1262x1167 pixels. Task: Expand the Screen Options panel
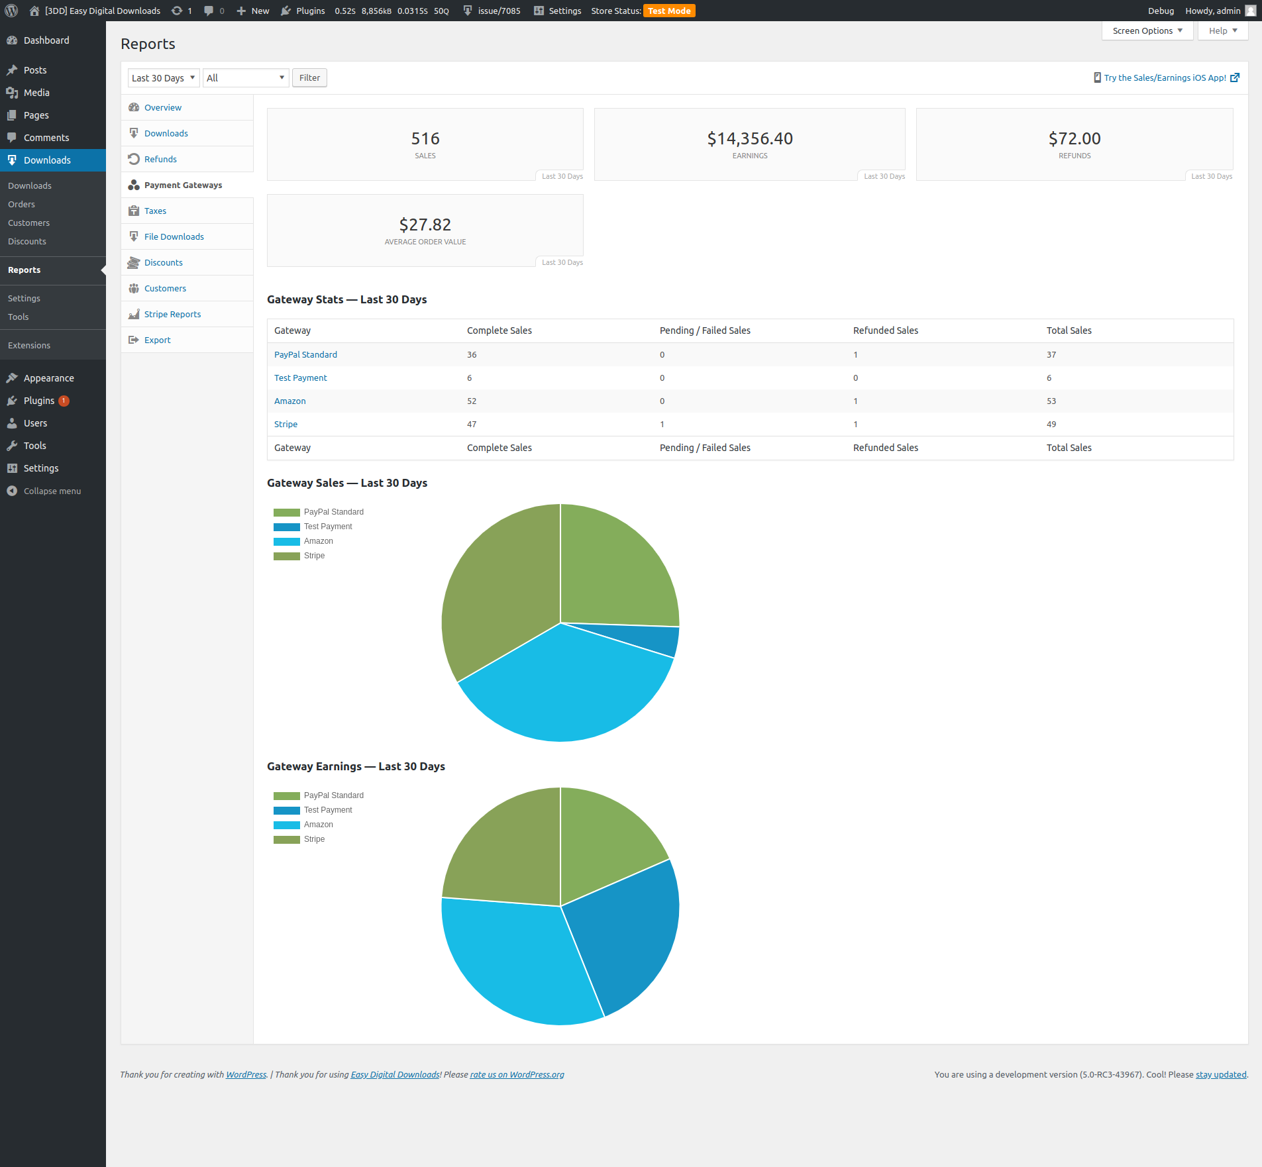pyautogui.click(x=1147, y=30)
